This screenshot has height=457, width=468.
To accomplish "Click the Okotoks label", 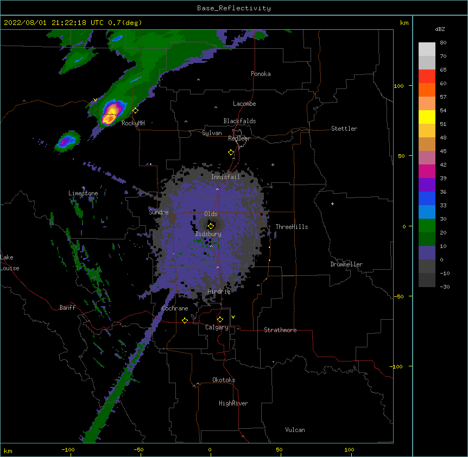I will click(x=224, y=380).
